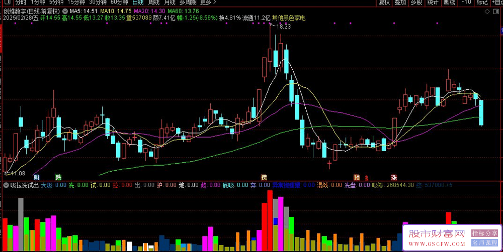Select the 15分钟 period
This screenshot has height=252, width=503.
click(76, 2)
